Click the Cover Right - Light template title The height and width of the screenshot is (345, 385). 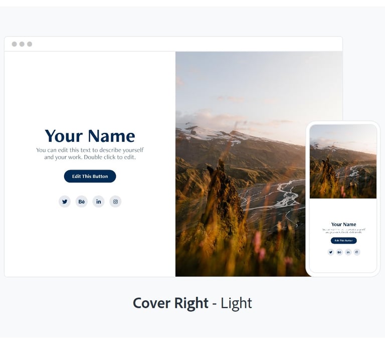pos(192,303)
